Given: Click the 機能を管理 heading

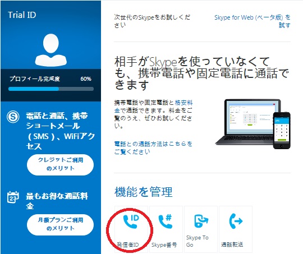Looking at the screenshot, I should tap(144, 192).
